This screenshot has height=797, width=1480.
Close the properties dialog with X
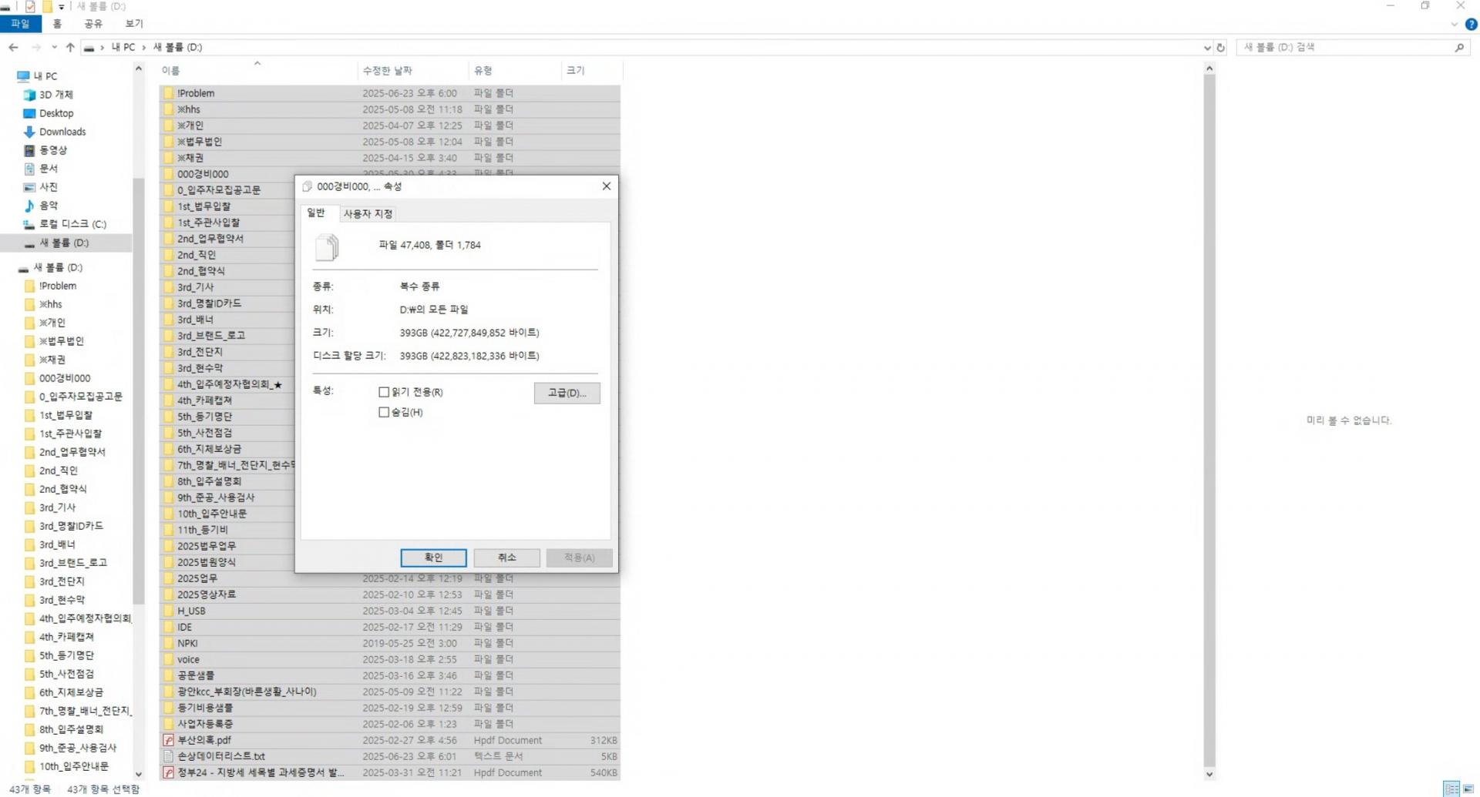click(607, 186)
